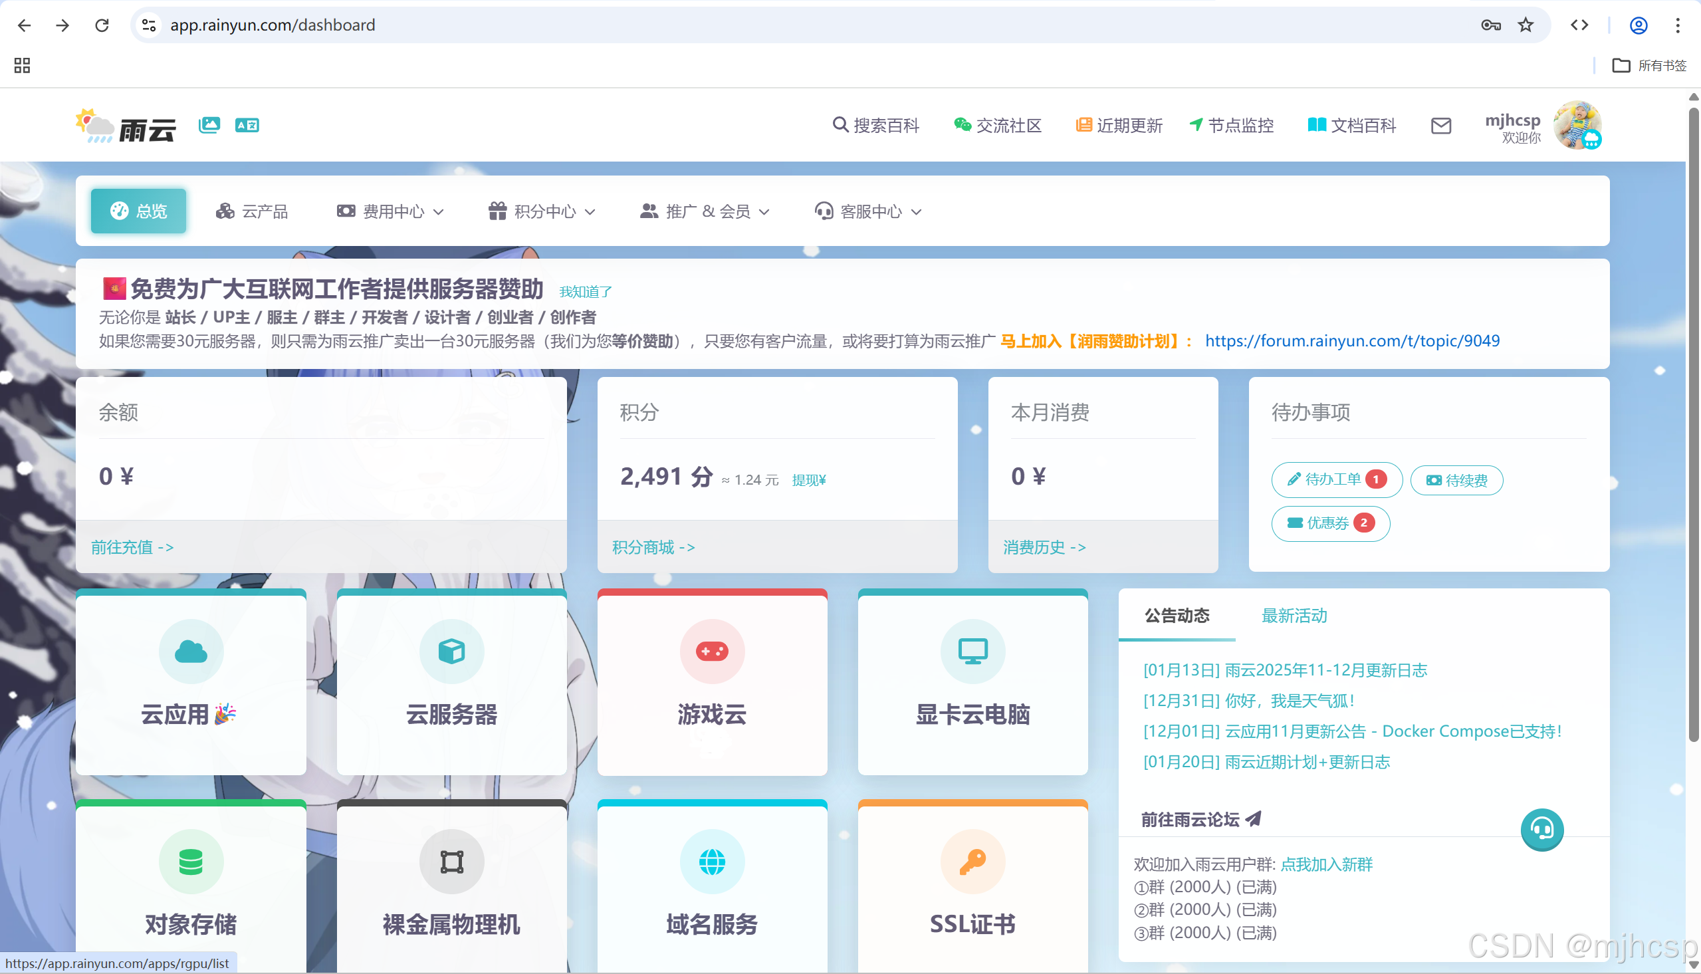This screenshot has height=974, width=1701.
Task: Click the background image switcher icon
Action: (x=209, y=125)
